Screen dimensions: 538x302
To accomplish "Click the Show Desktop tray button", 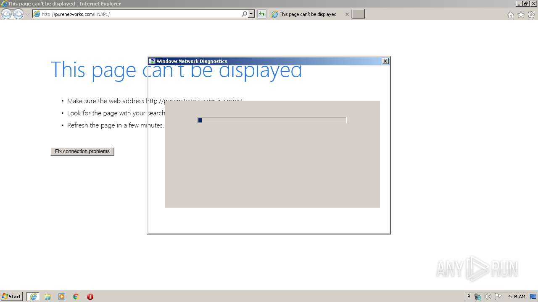I will [x=533, y=297].
